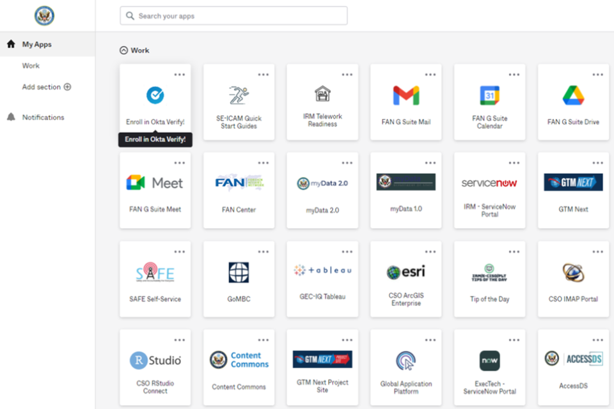Open options menu for GoMBC

(263, 252)
